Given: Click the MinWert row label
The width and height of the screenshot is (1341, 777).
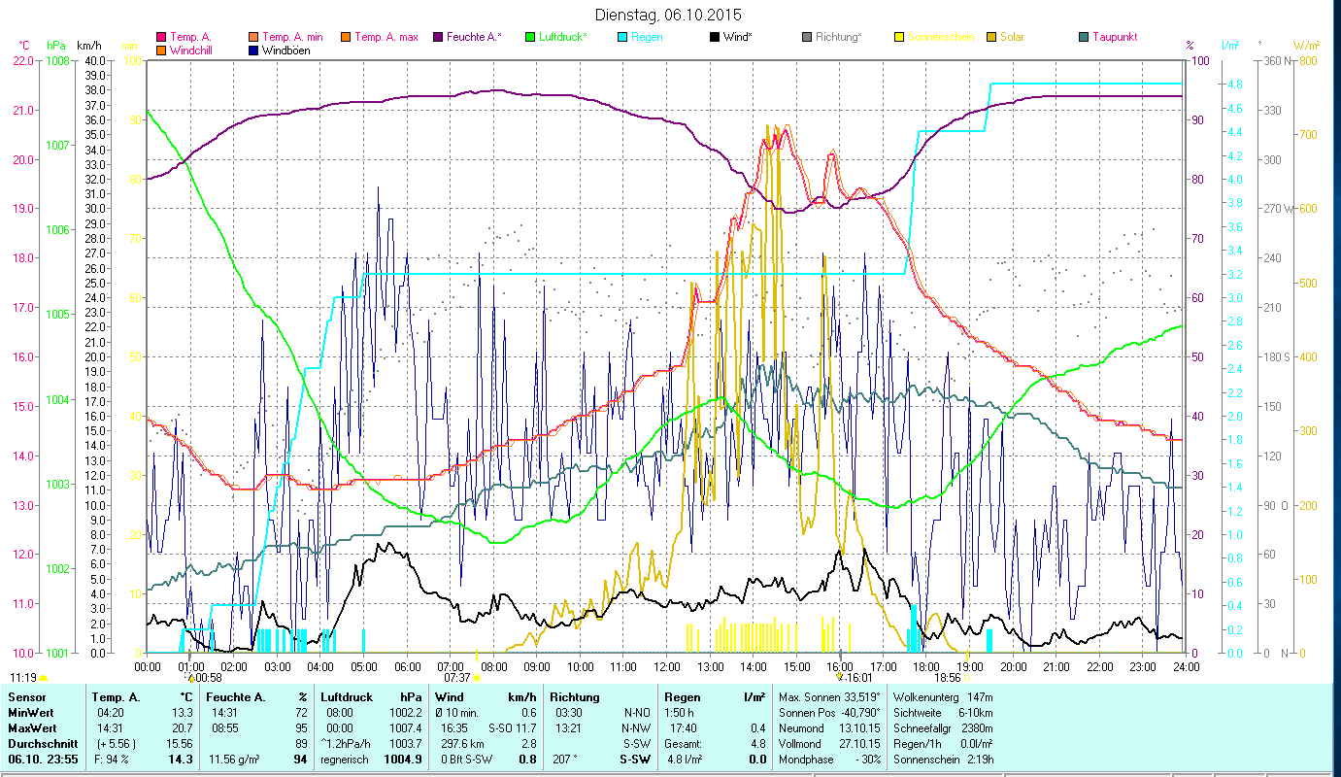Looking at the screenshot, I should pyautogui.click(x=31, y=713).
